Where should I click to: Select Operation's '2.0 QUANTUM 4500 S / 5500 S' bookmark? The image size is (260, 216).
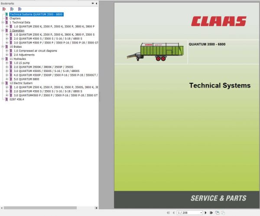[48, 39]
